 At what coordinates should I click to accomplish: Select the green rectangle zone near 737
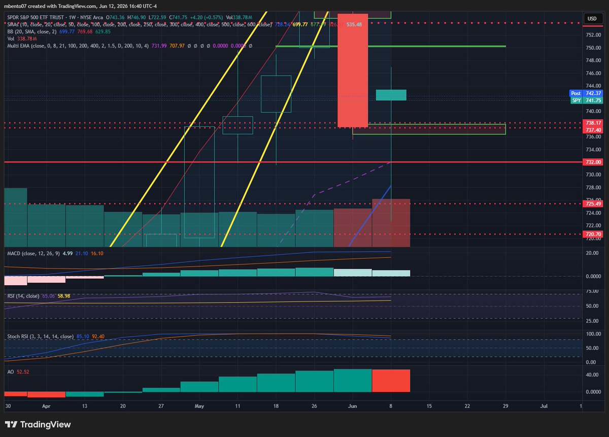coord(429,129)
